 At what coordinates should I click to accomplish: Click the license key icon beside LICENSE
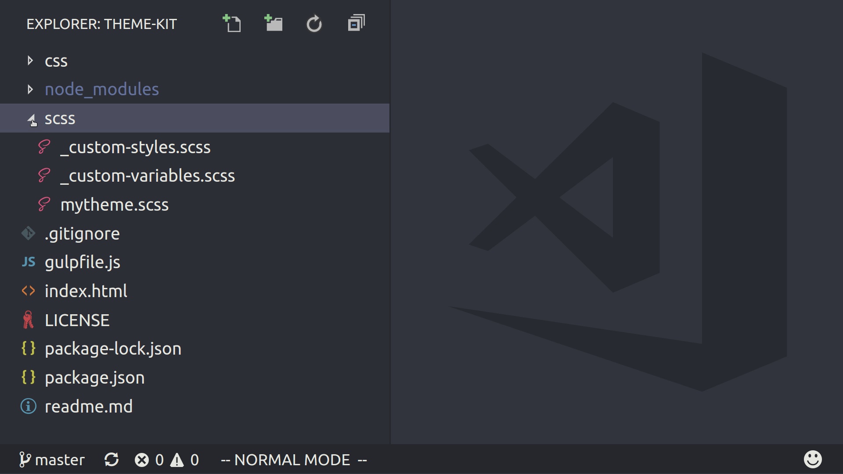pos(28,320)
